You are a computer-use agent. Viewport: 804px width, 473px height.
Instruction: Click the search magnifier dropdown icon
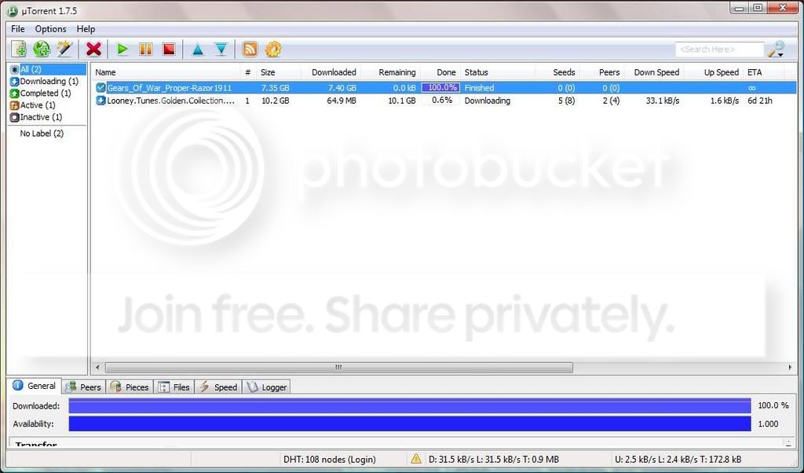point(776,49)
